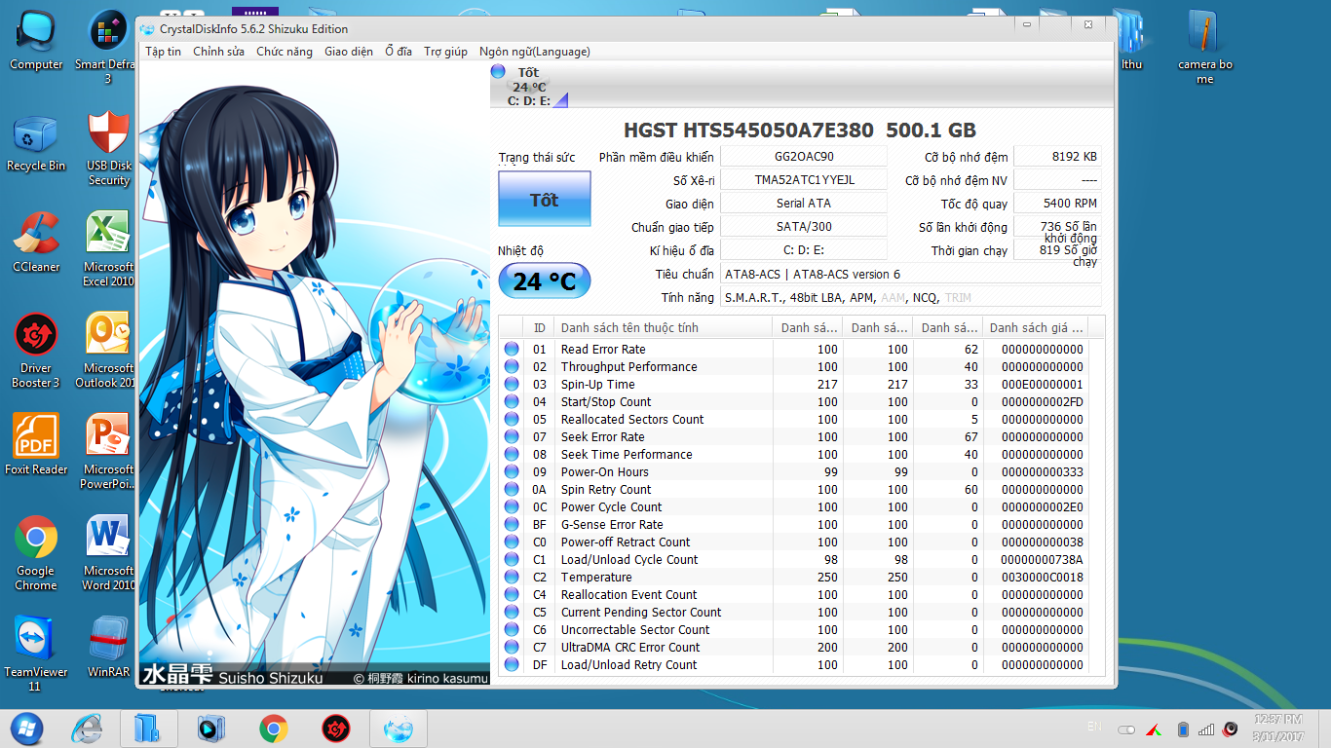Click the Windows Start button
The image size is (1331, 748).
26,728
